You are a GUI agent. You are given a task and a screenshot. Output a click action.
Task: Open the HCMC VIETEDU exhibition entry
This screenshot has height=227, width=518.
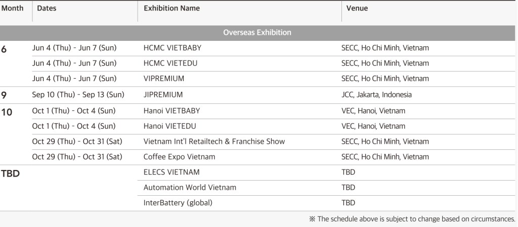(x=171, y=63)
